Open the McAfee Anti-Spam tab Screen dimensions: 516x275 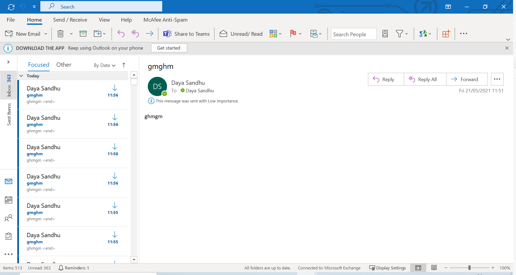pyautogui.click(x=165, y=20)
